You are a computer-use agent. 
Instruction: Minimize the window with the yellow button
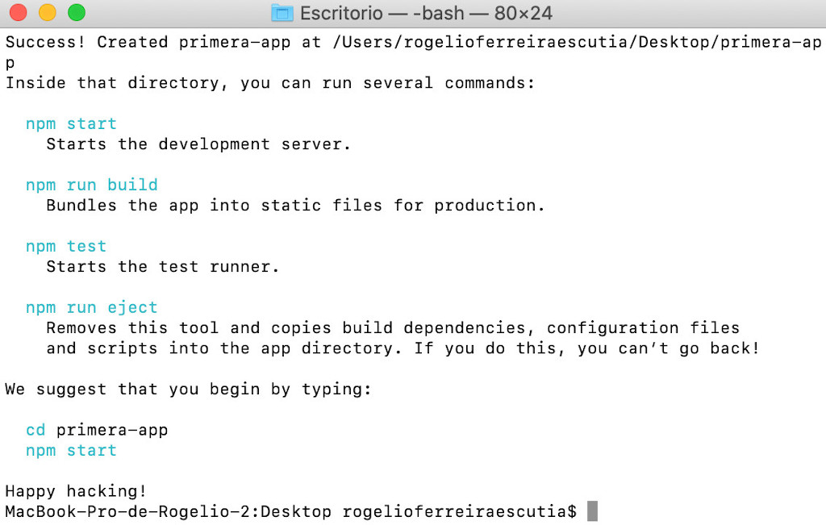47,13
